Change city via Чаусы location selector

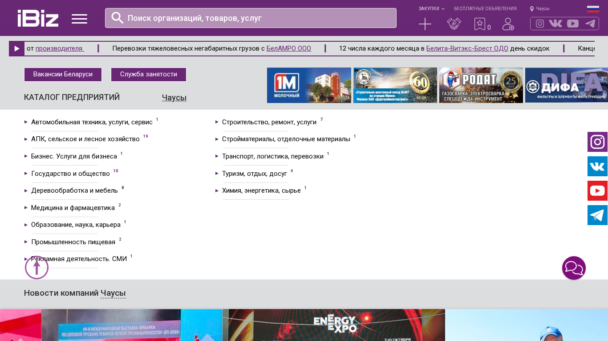pos(540,8)
